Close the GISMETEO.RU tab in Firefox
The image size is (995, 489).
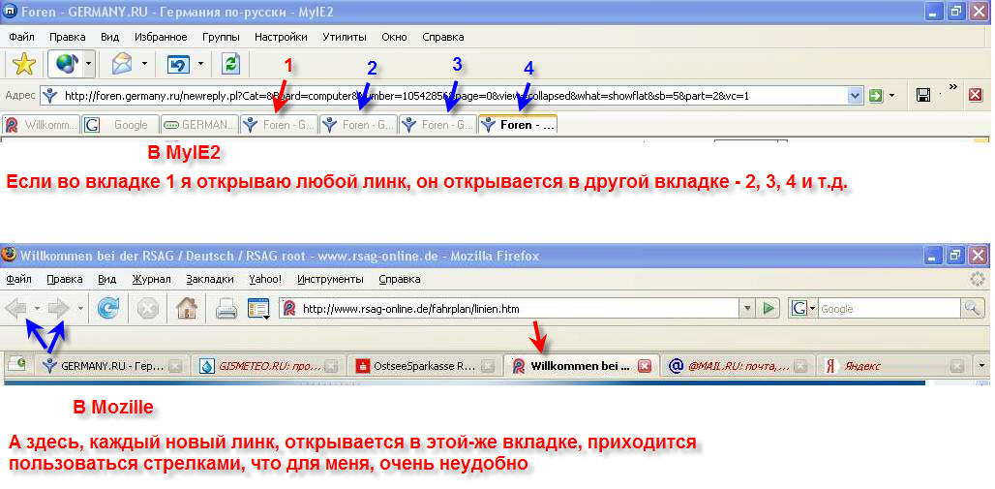[331, 366]
